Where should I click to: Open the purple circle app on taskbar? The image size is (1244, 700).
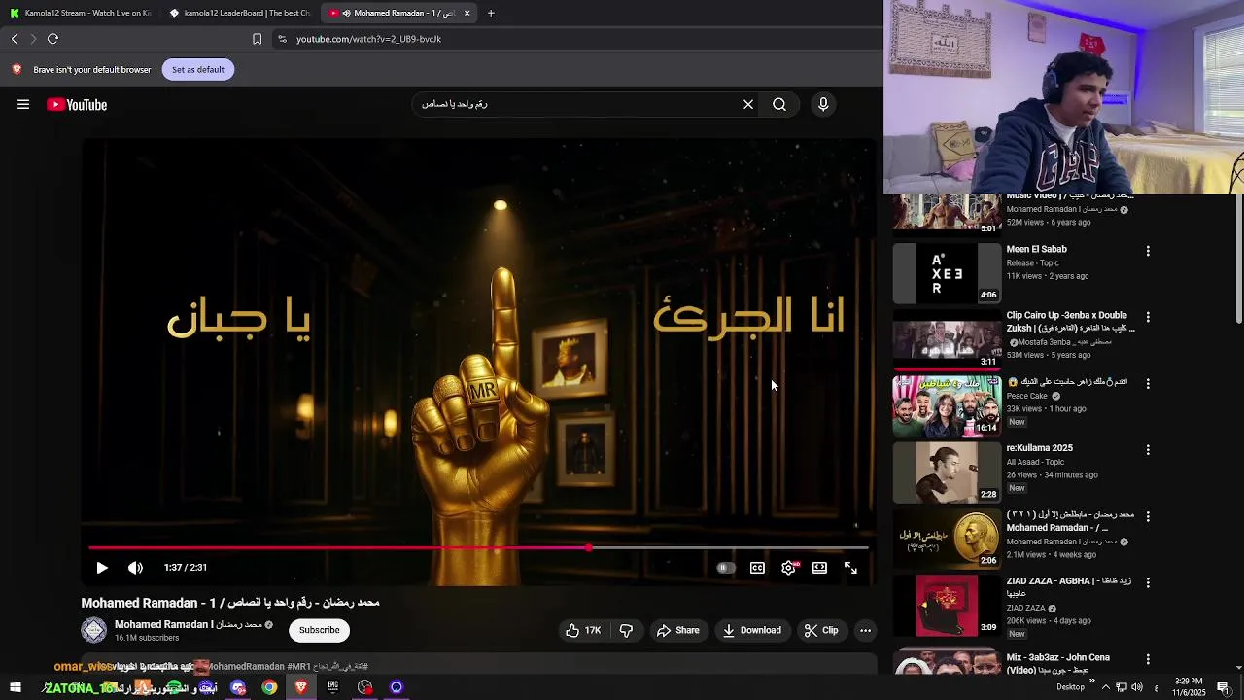click(396, 687)
